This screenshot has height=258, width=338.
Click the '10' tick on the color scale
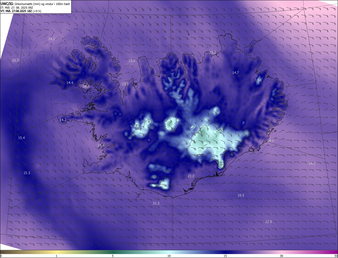click(x=169, y=256)
